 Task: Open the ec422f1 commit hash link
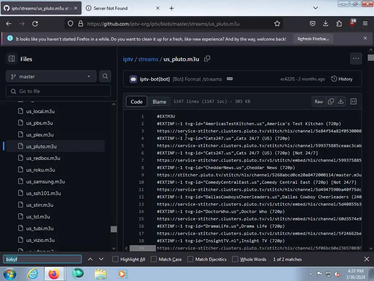coord(288,79)
